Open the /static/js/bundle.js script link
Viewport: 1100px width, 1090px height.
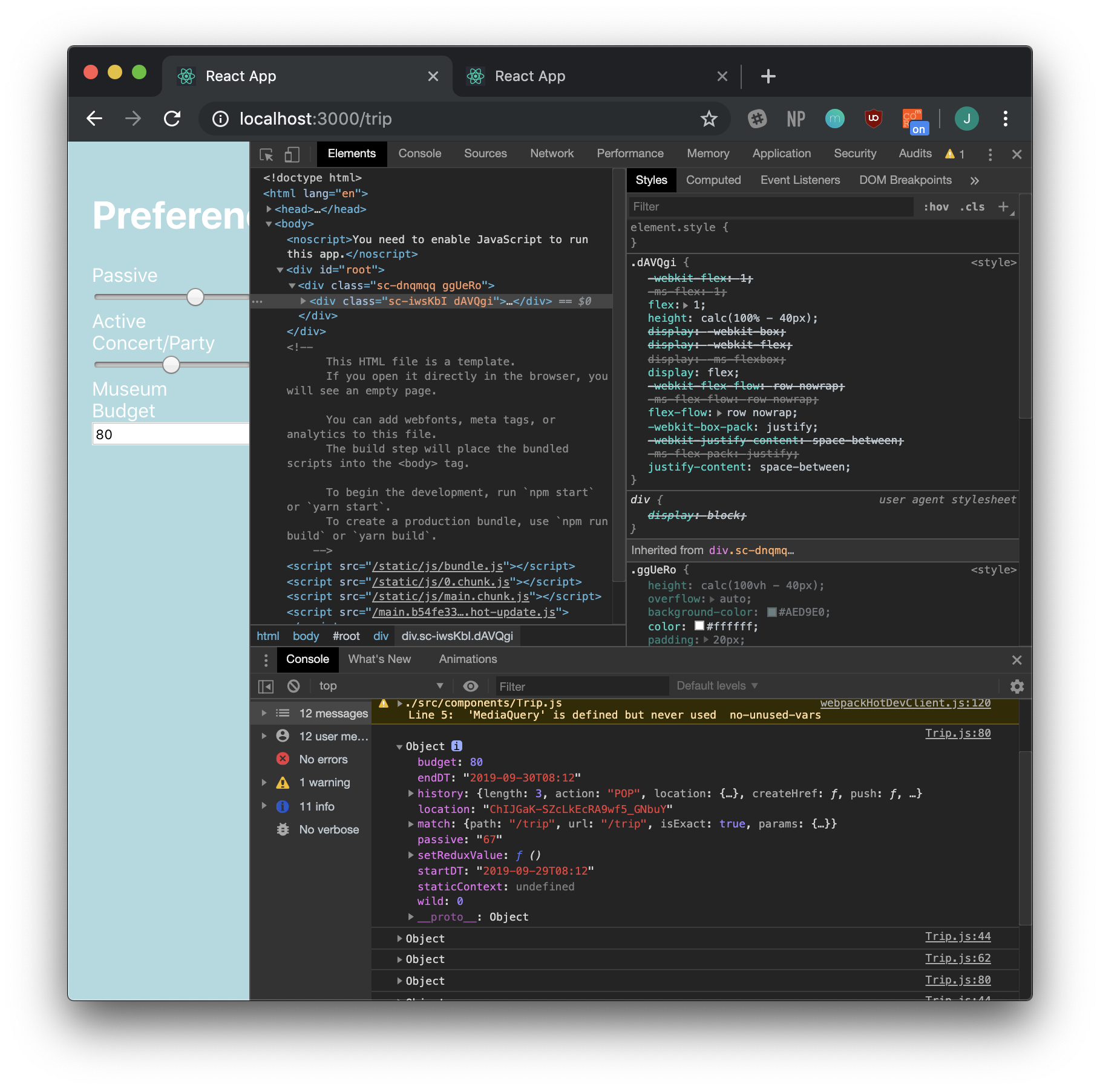coord(437,567)
